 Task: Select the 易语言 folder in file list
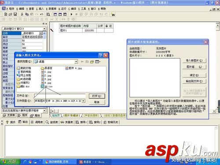[x=47, y=68]
